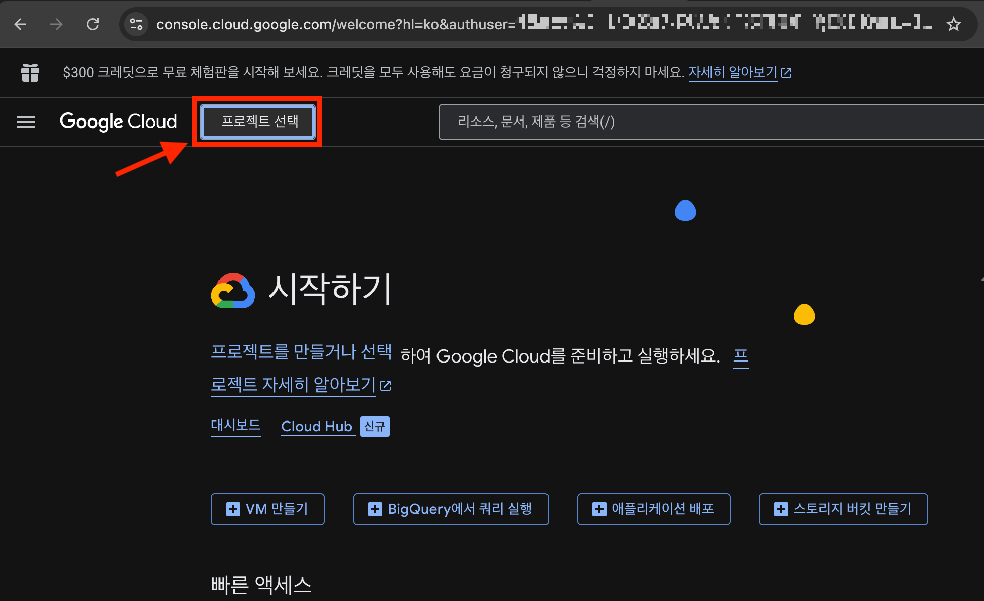
Task: Click the resource search field
Action: tap(706, 122)
